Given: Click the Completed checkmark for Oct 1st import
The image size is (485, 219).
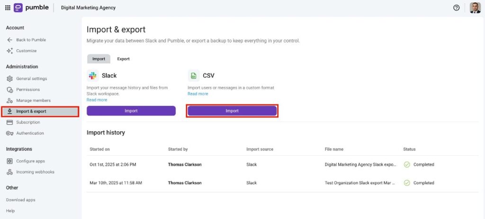Looking at the screenshot, I should [x=407, y=165].
